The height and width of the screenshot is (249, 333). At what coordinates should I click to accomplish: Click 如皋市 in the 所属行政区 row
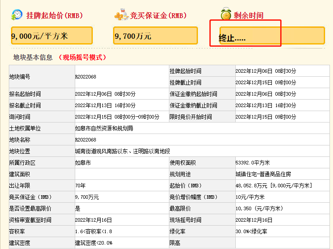coord(83,163)
